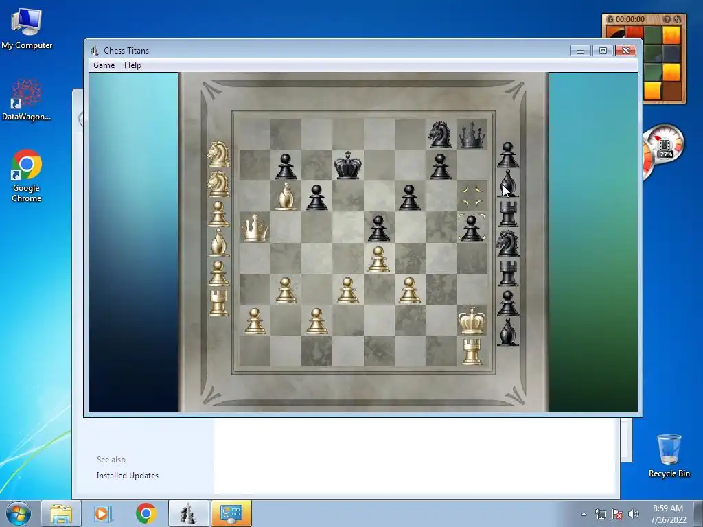The width and height of the screenshot is (703, 527).
Task: Select the white king on h2
Action: 472,320
